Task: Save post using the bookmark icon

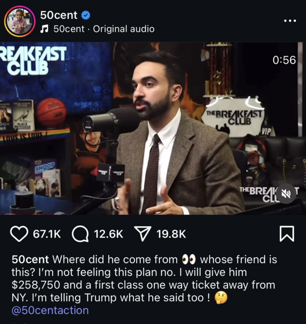Action: [x=287, y=234]
